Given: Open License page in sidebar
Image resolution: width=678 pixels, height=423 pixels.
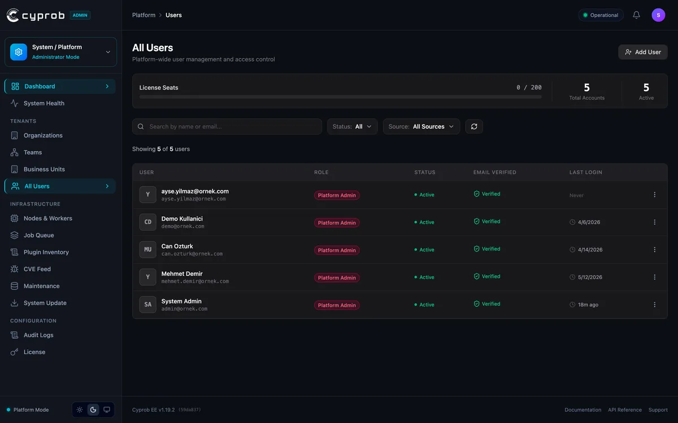Looking at the screenshot, I should coord(60,352).
